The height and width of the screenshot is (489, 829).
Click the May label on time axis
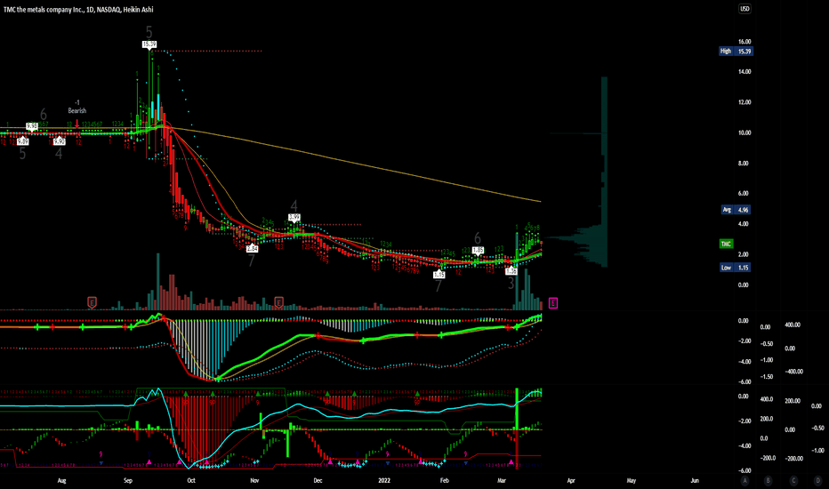[632, 480]
